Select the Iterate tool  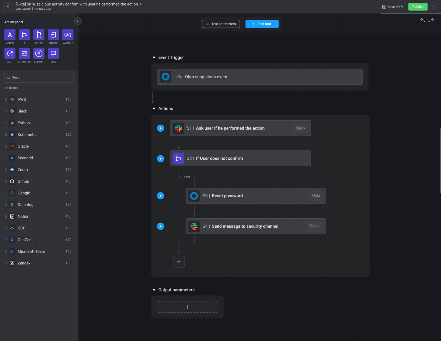tap(53, 35)
